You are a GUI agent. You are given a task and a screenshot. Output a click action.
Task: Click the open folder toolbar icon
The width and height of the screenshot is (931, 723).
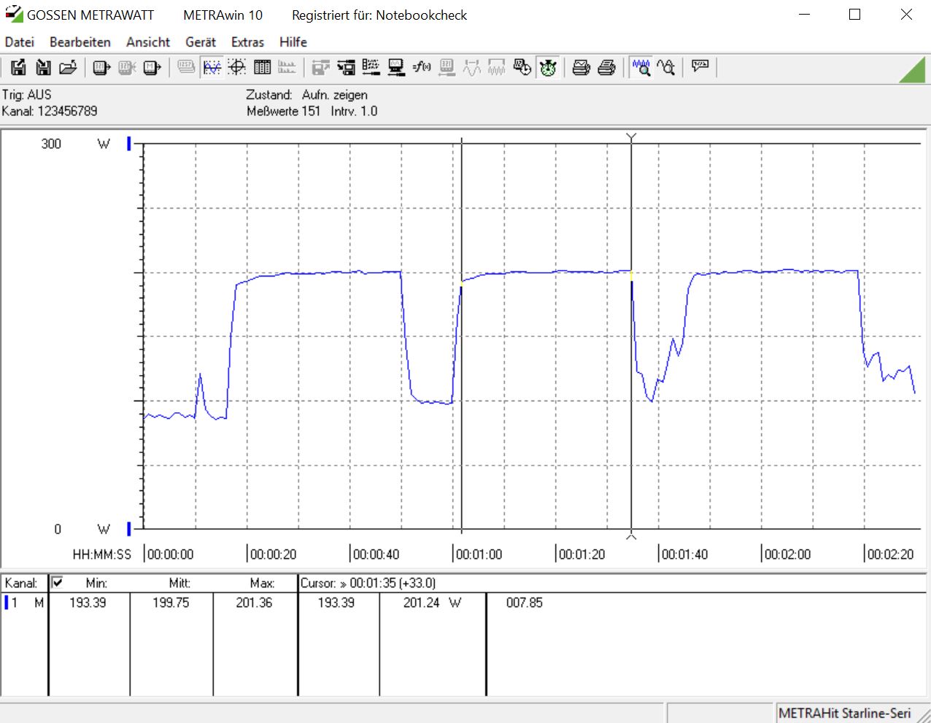68,68
